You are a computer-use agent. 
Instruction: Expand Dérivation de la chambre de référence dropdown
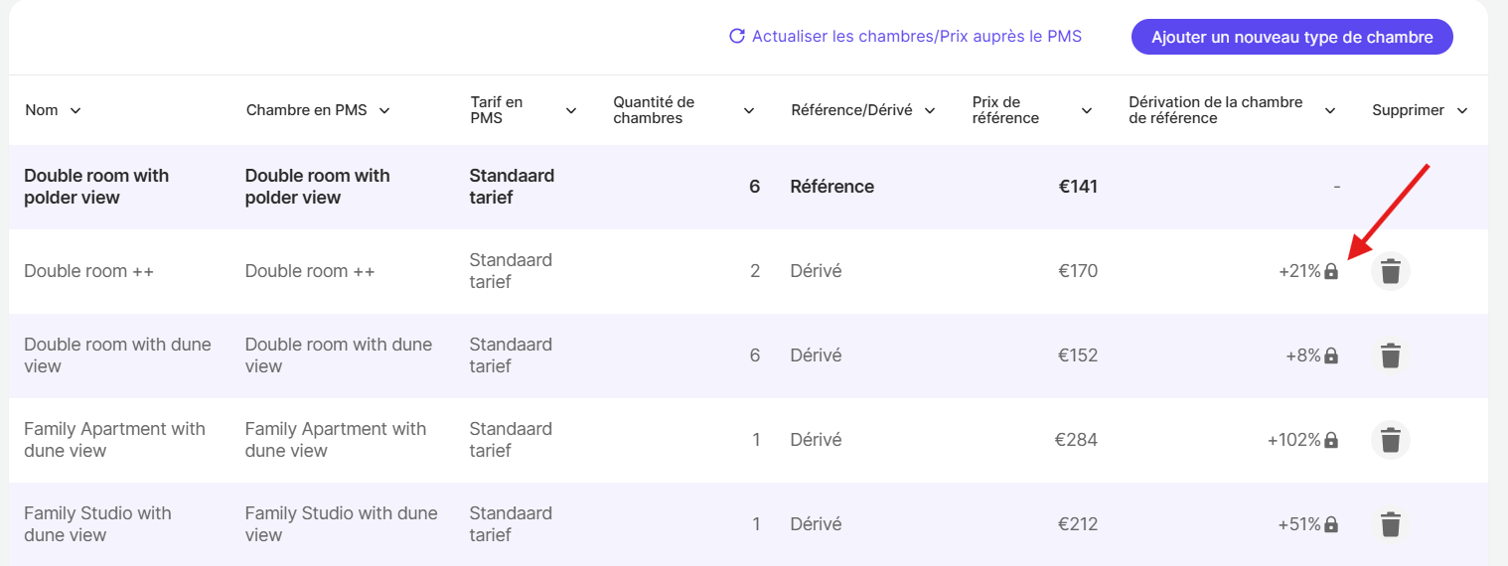click(1330, 111)
